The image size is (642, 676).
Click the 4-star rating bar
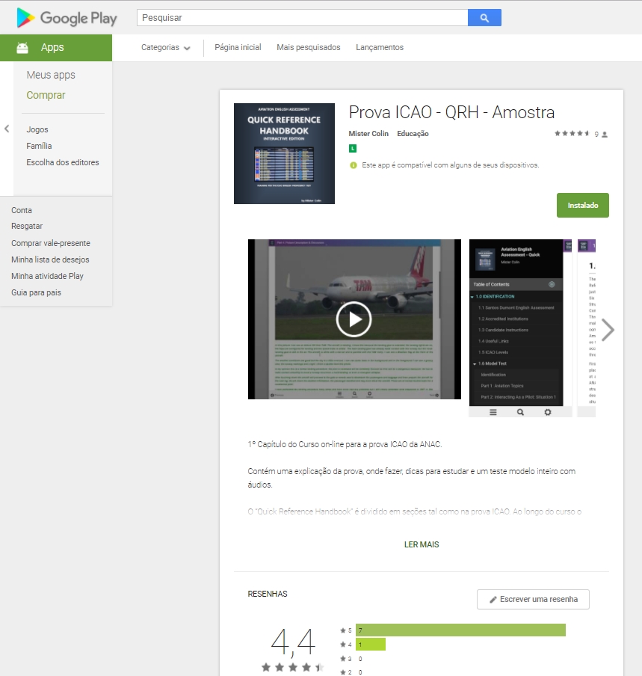(371, 645)
